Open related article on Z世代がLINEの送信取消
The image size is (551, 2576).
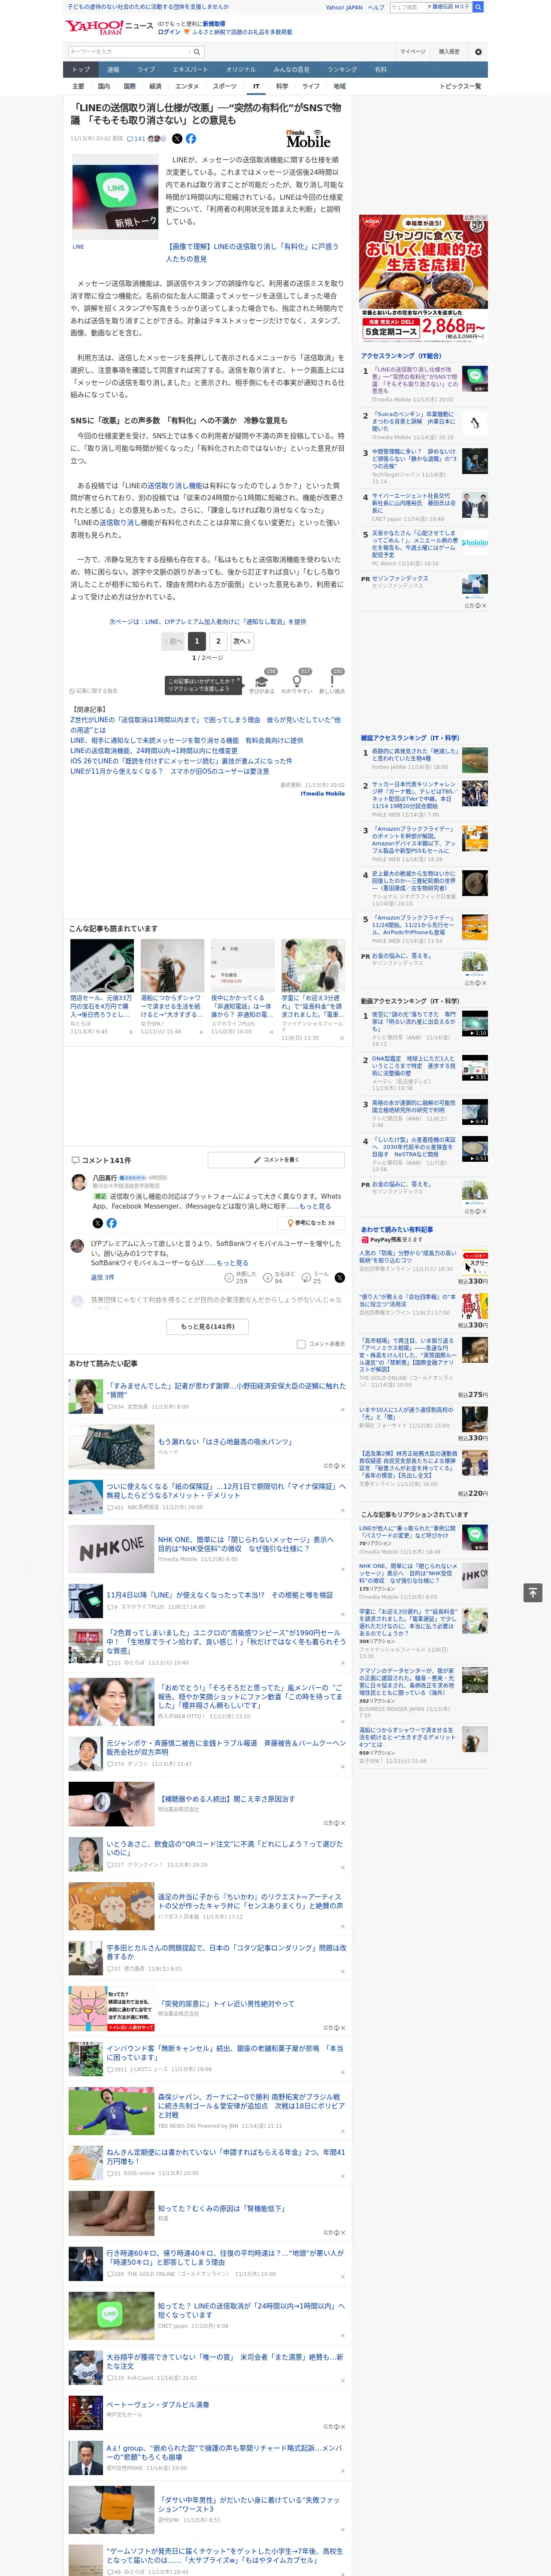click(205, 725)
